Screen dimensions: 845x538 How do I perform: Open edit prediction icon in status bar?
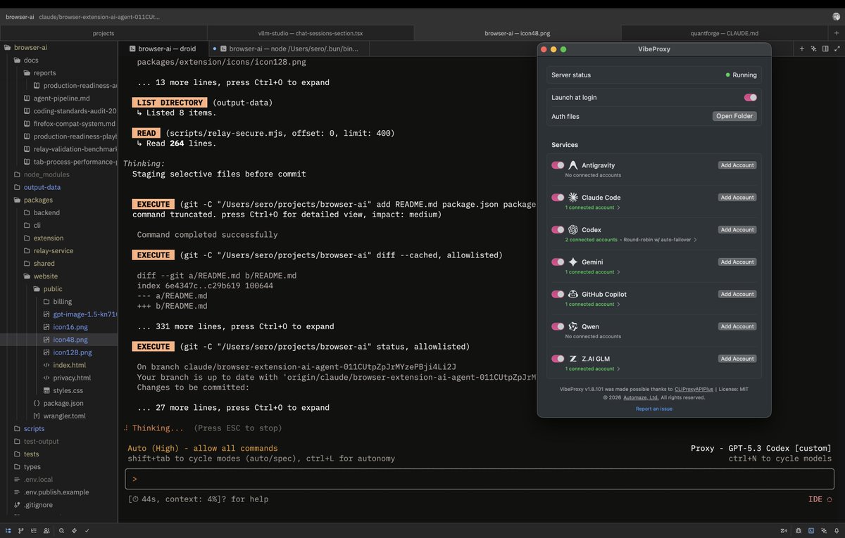pos(784,530)
